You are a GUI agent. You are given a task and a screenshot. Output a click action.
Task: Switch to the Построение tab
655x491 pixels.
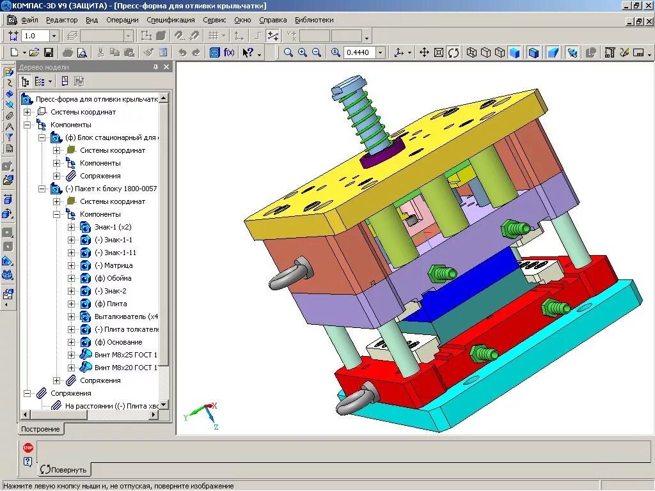point(40,429)
